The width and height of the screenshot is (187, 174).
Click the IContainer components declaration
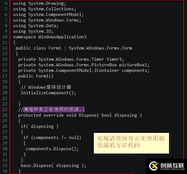[x=84, y=70]
